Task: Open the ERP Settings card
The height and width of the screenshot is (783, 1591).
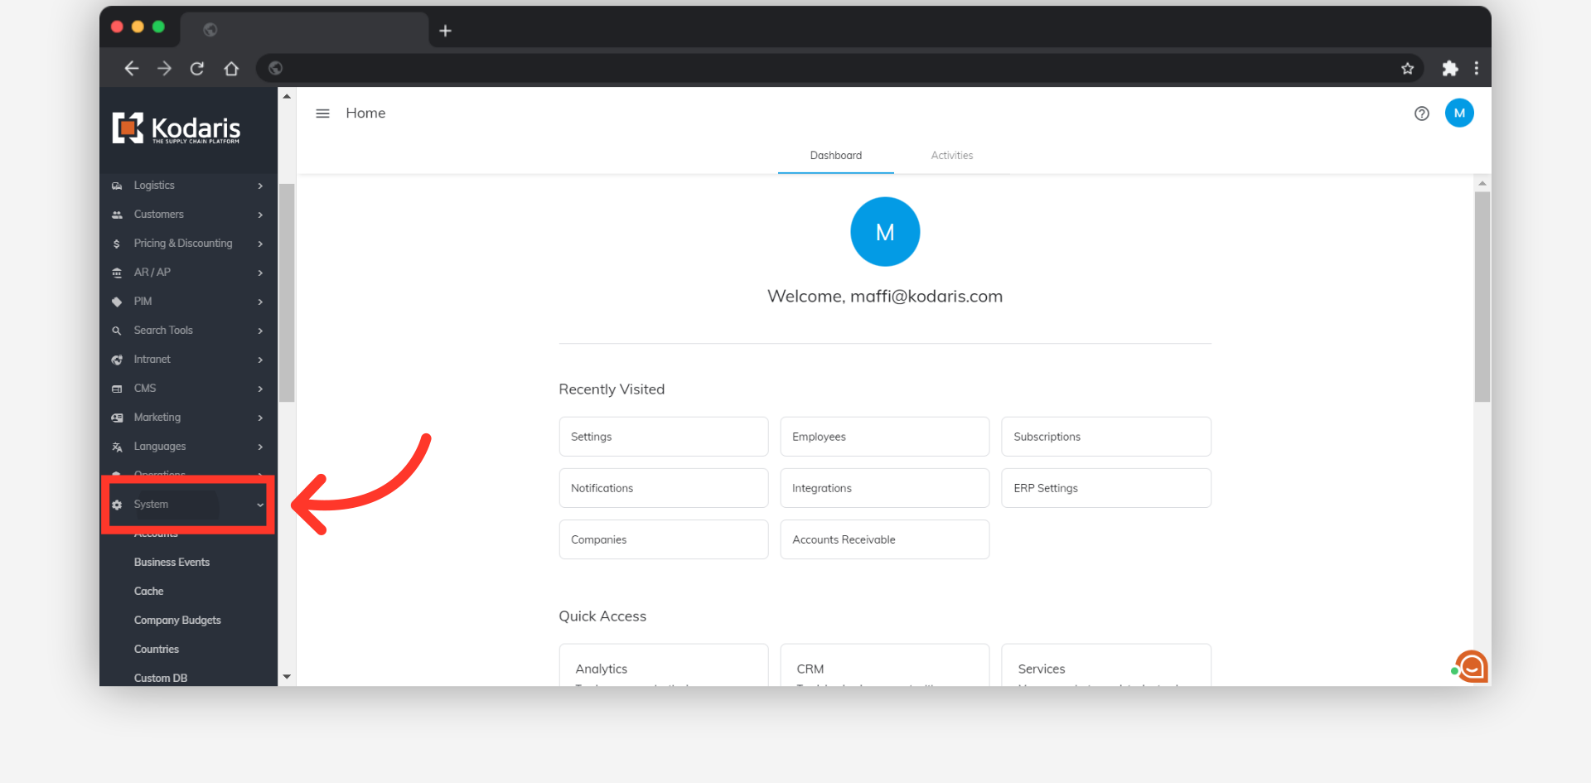Action: pos(1106,488)
